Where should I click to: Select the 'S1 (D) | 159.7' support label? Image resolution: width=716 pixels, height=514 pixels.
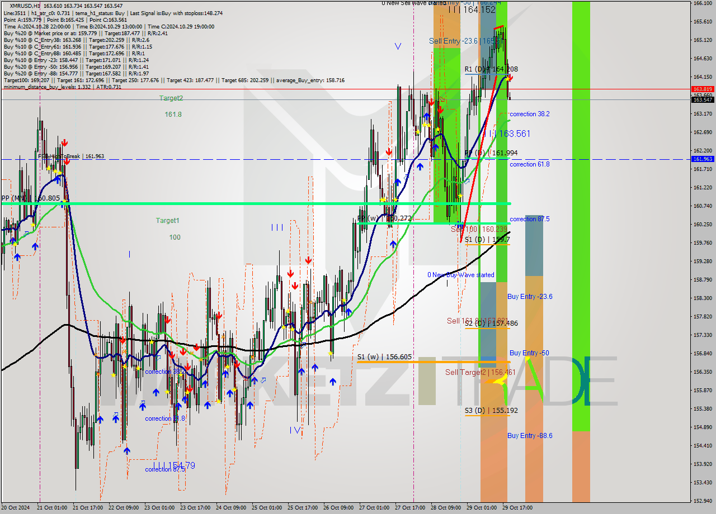[487, 240]
